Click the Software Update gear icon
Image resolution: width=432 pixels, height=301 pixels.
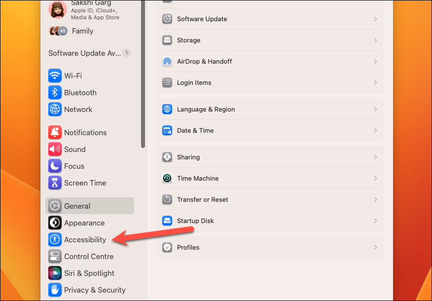[167, 19]
